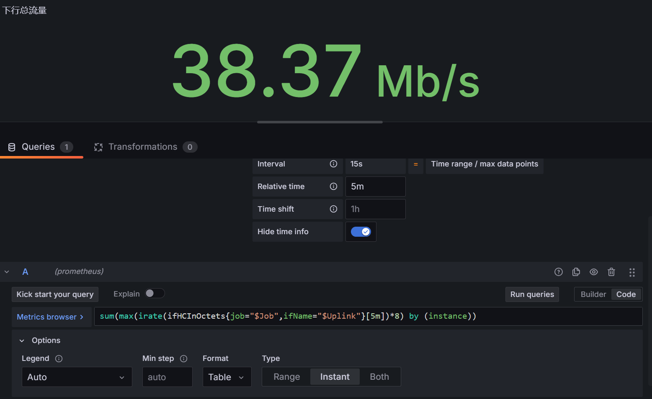The image size is (652, 399).
Task: Click the editor vertical scrollbar
Action: (650, 301)
